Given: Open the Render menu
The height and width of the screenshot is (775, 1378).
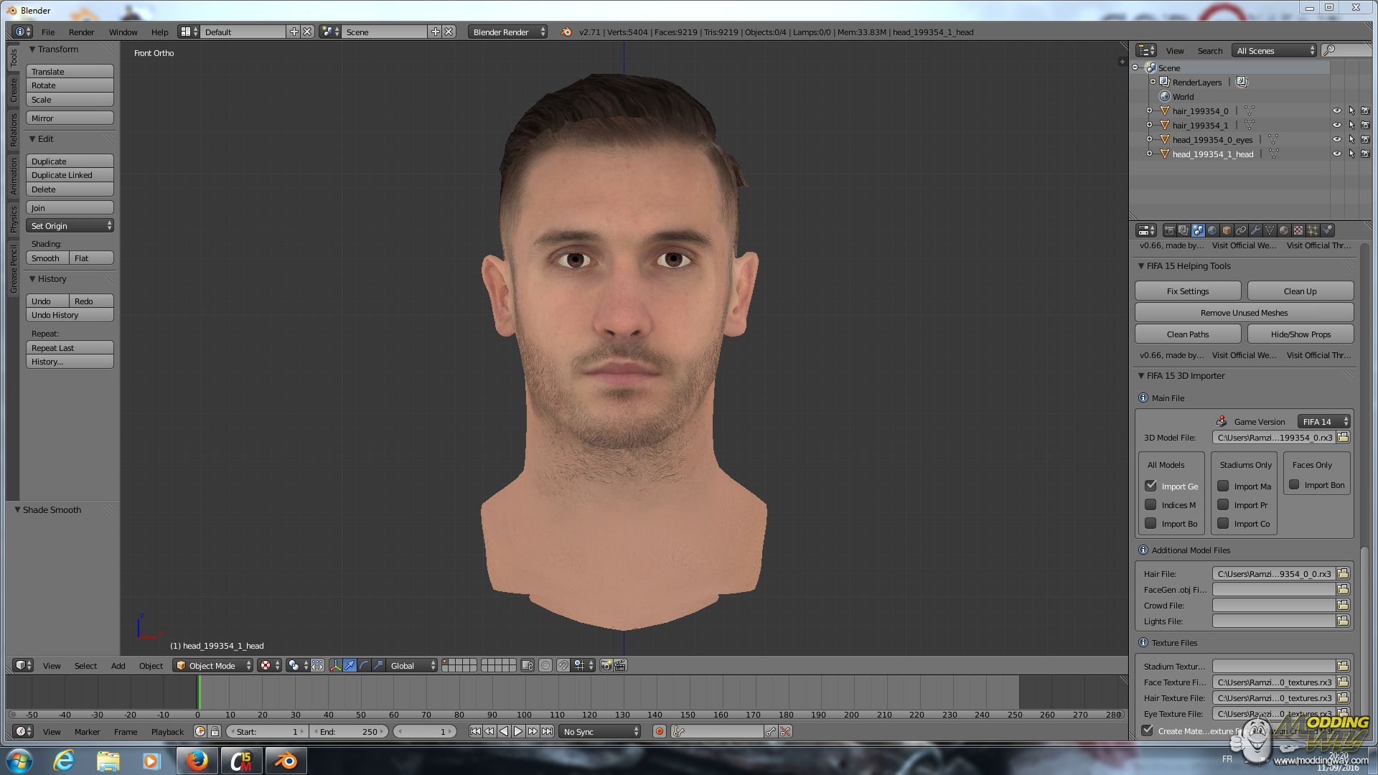Looking at the screenshot, I should pyautogui.click(x=81, y=32).
